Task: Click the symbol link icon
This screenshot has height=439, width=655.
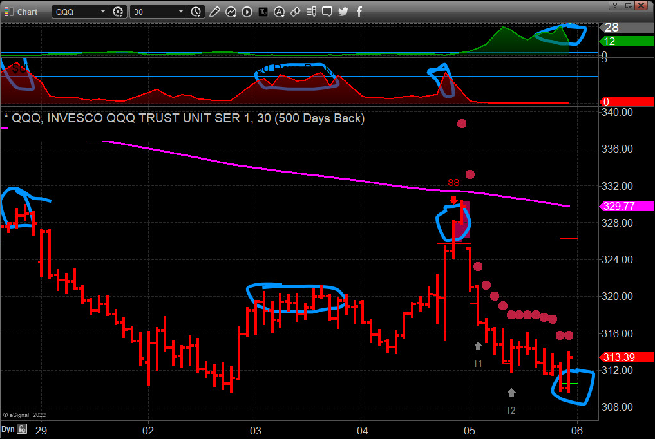Action: click(x=295, y=12)
